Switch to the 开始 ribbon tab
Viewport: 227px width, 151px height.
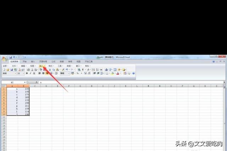[24, 62]
